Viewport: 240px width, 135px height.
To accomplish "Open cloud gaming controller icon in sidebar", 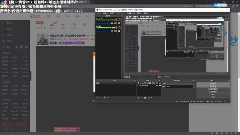I will [3, 41].
